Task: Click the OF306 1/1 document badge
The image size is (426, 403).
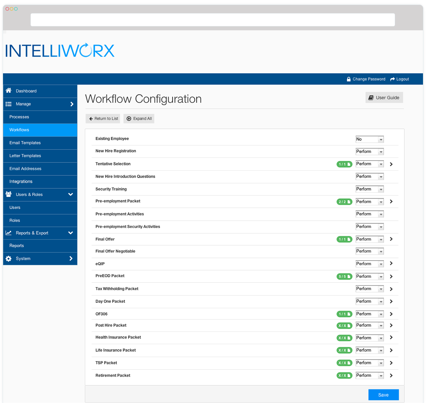Action: tap(344, 314)
